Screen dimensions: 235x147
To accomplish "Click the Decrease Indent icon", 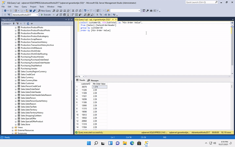I will [105, 15].
